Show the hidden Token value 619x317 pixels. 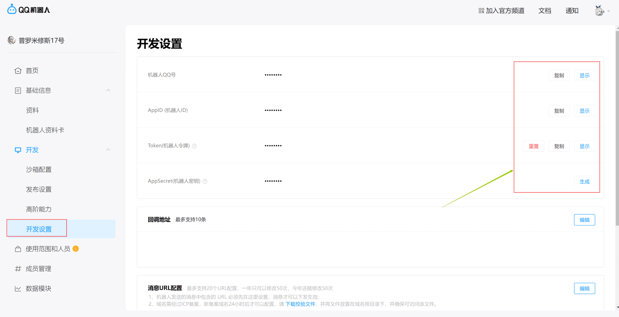pyautogui.click(x=584, y=147)
